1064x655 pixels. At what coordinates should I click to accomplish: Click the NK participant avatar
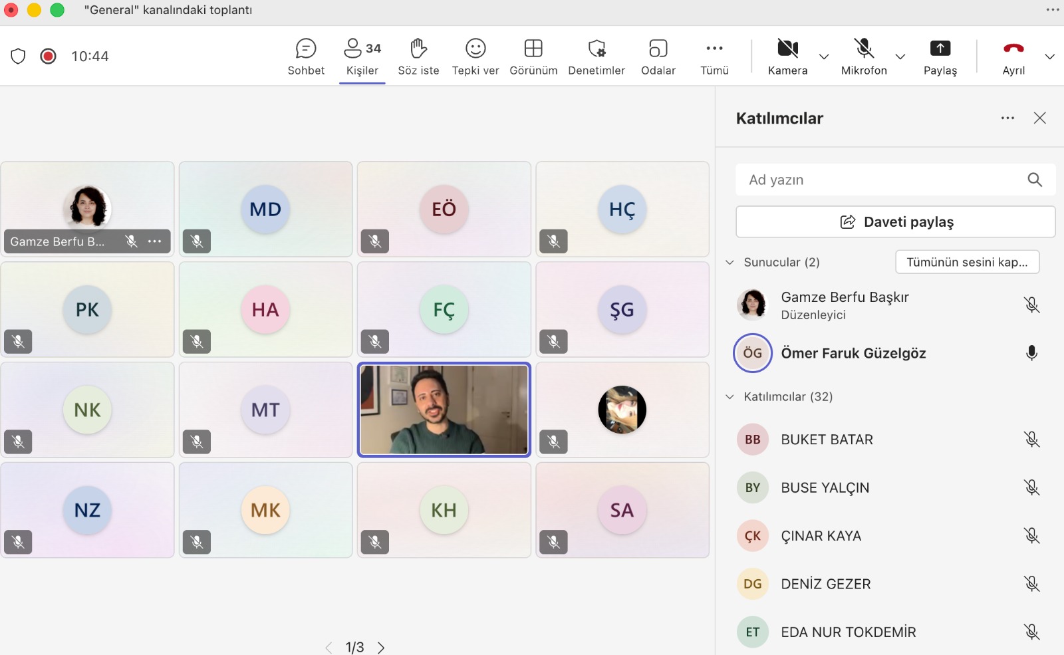click(x=87, y=410)
